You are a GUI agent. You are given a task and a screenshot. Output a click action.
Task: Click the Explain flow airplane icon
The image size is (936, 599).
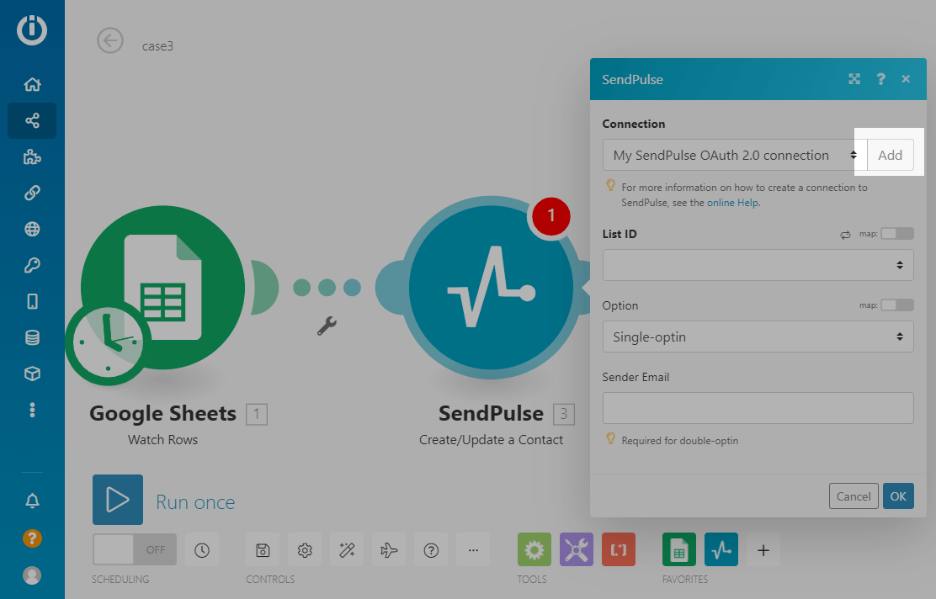pos(389,550)
